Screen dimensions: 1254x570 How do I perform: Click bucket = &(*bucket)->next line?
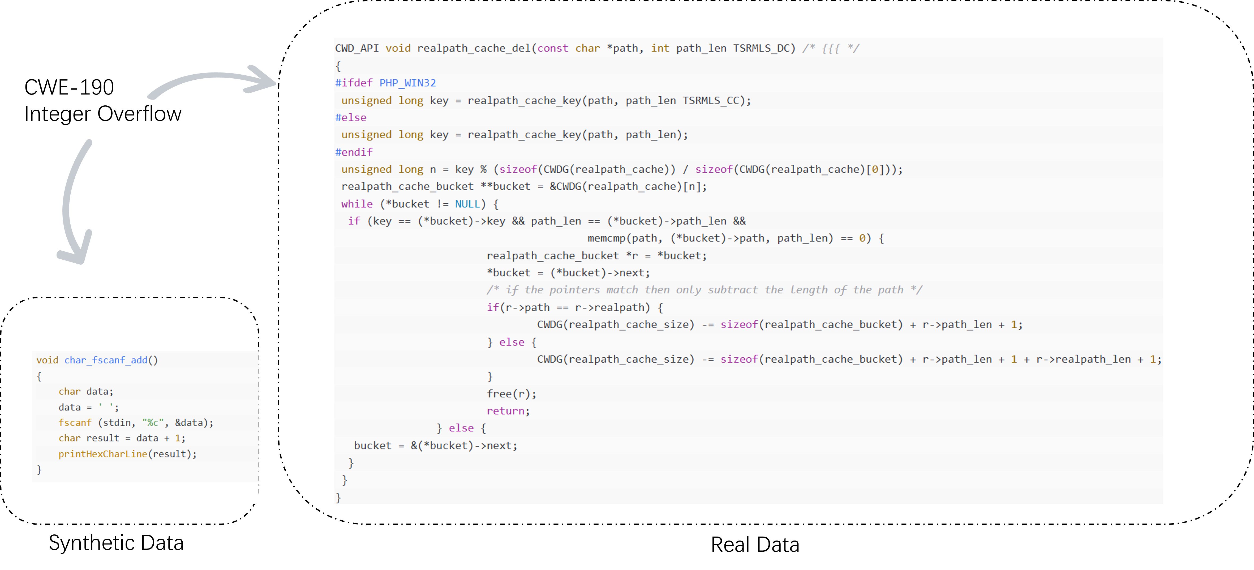435,445
